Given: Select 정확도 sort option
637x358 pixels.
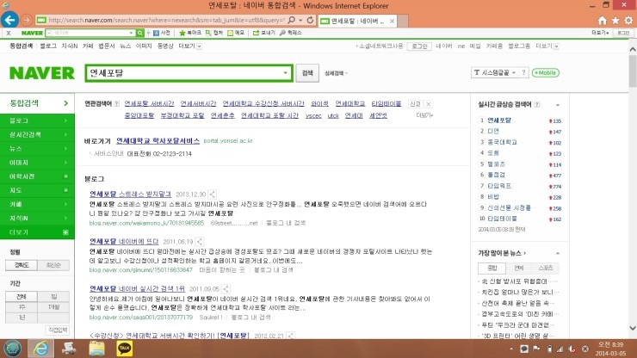Looking at the screenshot, I should pos(22,265).
